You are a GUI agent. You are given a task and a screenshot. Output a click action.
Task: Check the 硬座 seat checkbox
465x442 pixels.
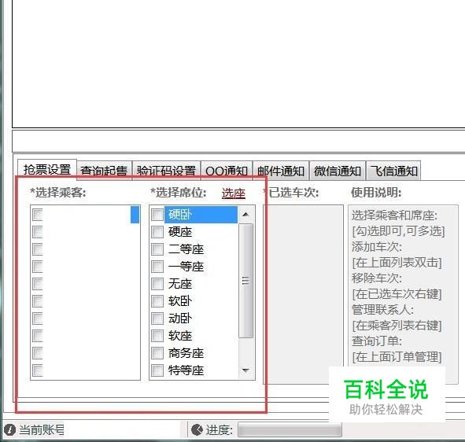(157, 232)
